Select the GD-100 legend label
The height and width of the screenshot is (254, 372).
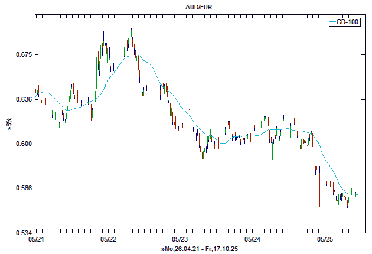[348, 22]
